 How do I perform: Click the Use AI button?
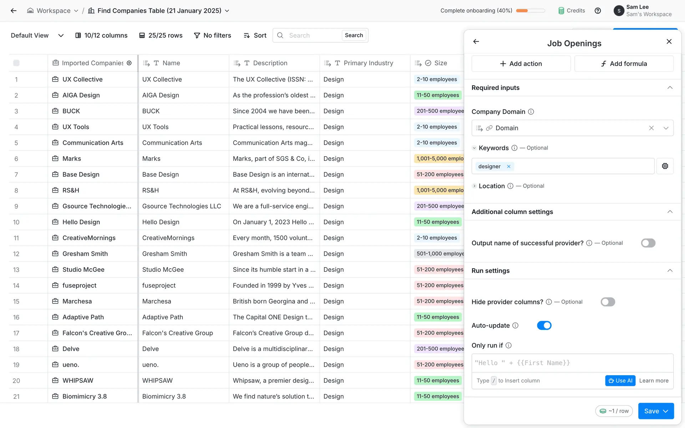click(620, 381)
